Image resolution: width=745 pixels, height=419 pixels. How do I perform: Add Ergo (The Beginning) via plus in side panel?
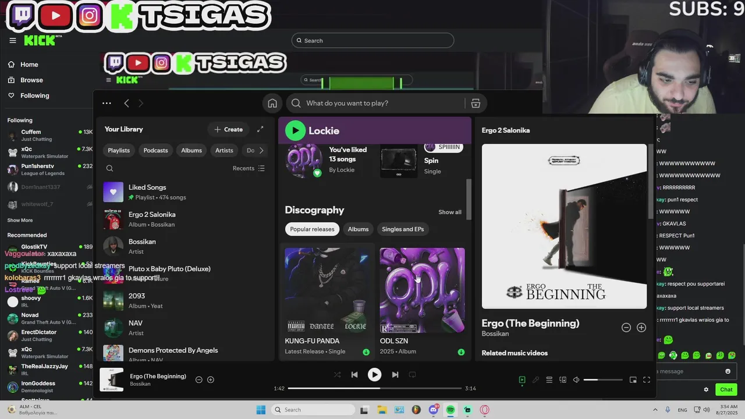[x=641, y=328]
